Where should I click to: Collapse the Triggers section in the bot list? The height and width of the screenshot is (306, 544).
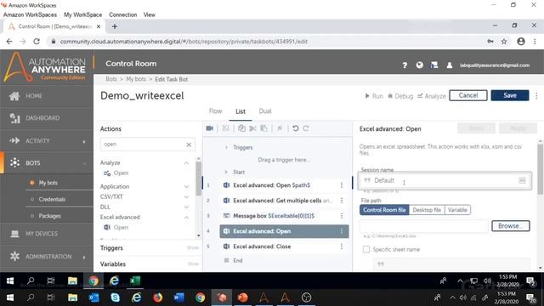227,147
